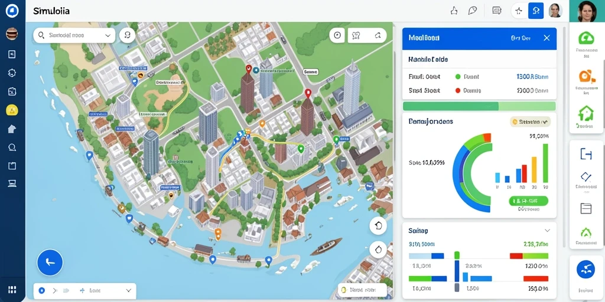Click the blue back arrow button on map
Screen dimensions: 605x302
tap(50, 262)
